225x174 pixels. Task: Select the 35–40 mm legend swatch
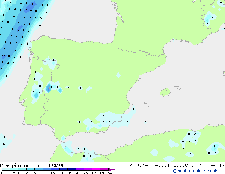coord(88,169)
